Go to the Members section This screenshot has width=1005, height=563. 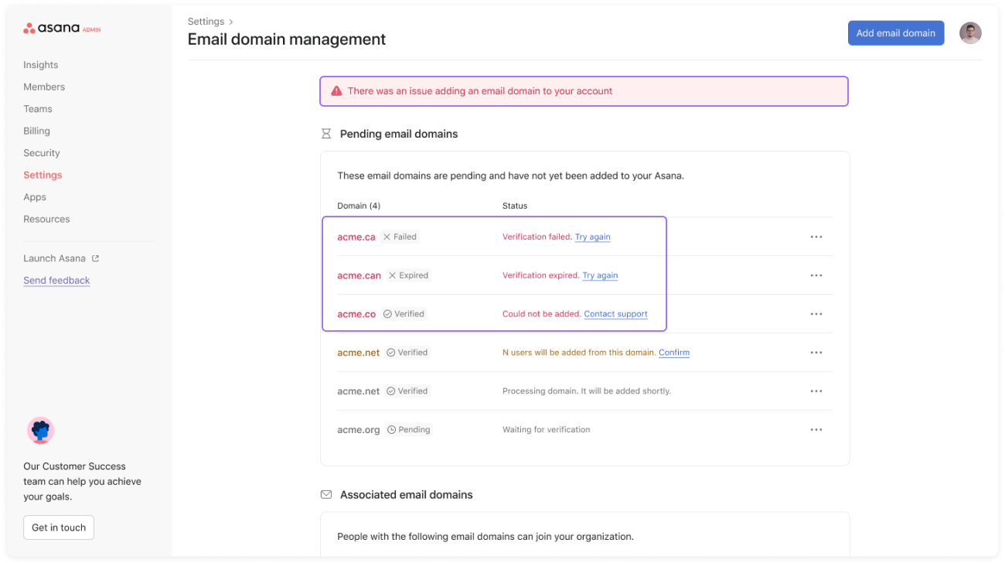pos(44,87)
